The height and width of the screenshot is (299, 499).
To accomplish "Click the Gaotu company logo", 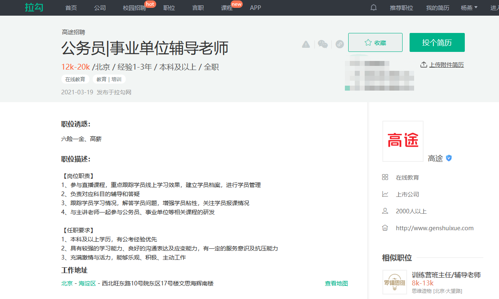I will point(403,141).
